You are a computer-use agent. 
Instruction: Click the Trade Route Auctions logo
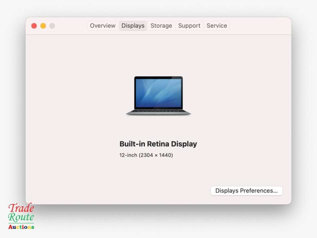[21, 217]
